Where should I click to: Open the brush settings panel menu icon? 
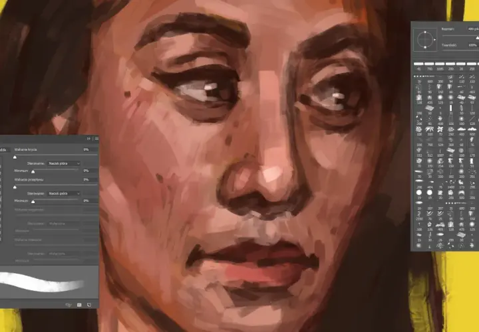click(96, 139)
